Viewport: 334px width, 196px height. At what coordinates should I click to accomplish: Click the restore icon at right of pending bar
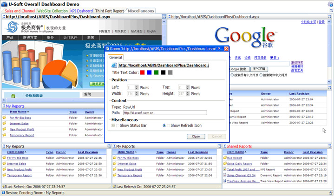click(330, 193)
